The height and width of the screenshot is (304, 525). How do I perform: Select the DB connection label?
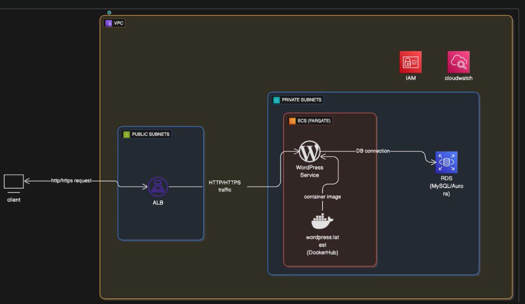click(x=373, y=151)
